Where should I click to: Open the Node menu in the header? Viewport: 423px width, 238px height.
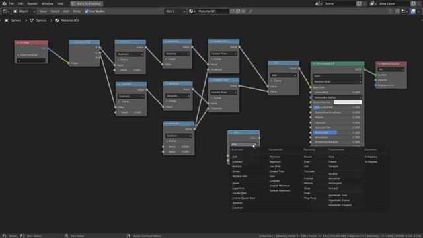(x=77, y=11)
